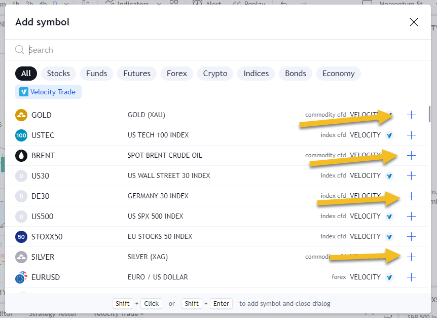Close the Add symbol dialog
Screen dimensions: 437x318
(414, 22)
